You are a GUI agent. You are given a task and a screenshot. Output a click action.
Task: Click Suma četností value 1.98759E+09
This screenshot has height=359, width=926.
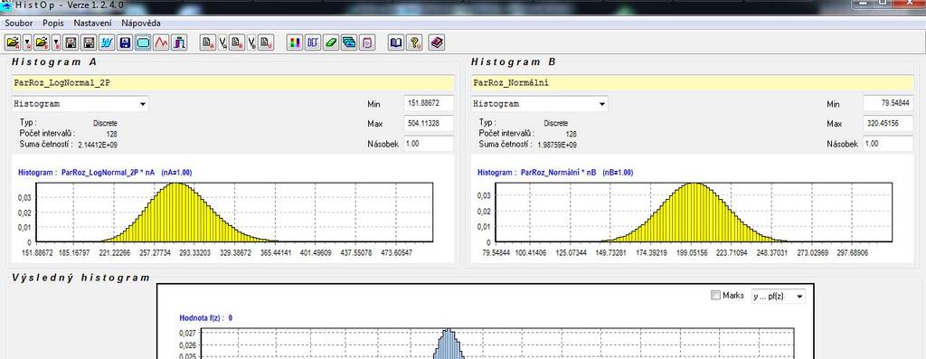(557, 145)
